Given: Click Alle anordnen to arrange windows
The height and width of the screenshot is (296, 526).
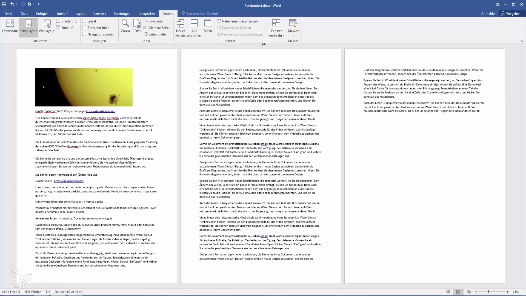Looking at the screenshot, I should coord(194,28).
